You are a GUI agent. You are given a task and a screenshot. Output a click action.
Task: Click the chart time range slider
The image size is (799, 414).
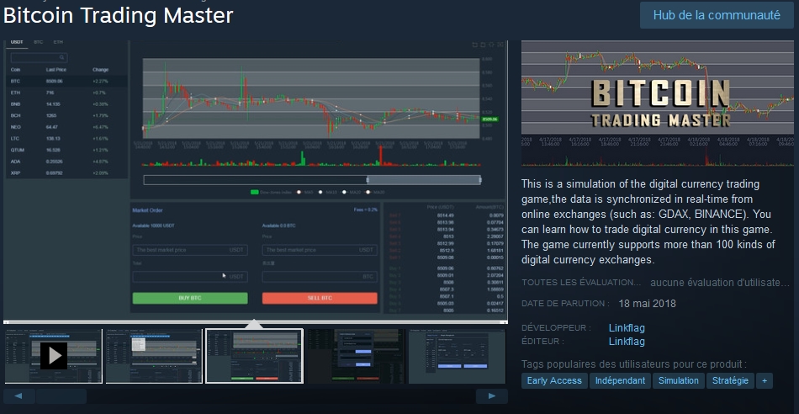(312, 179)
